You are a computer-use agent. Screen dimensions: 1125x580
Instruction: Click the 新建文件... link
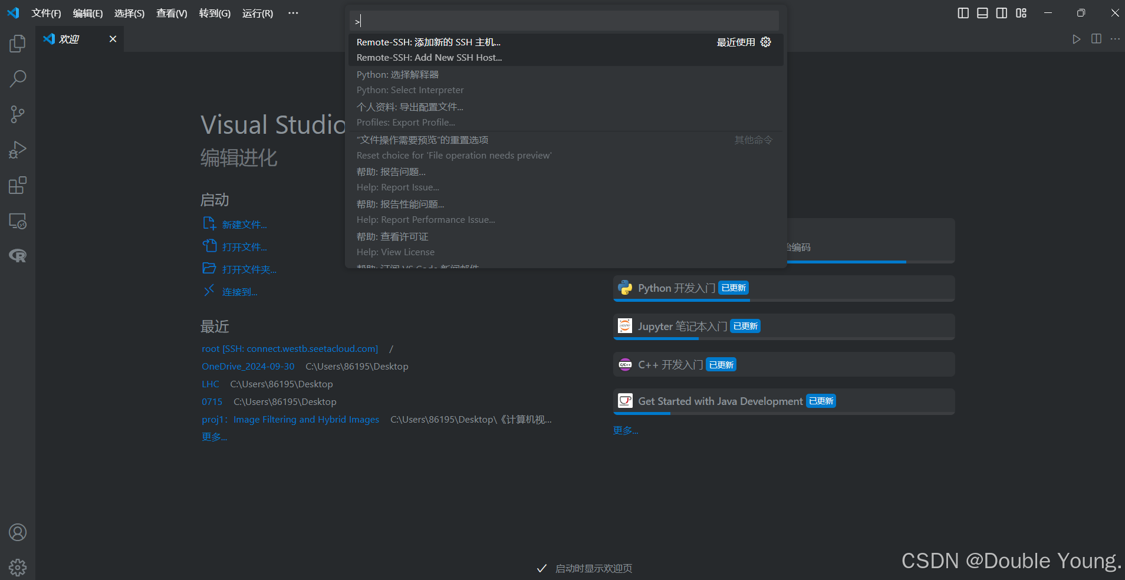[244, 225]
